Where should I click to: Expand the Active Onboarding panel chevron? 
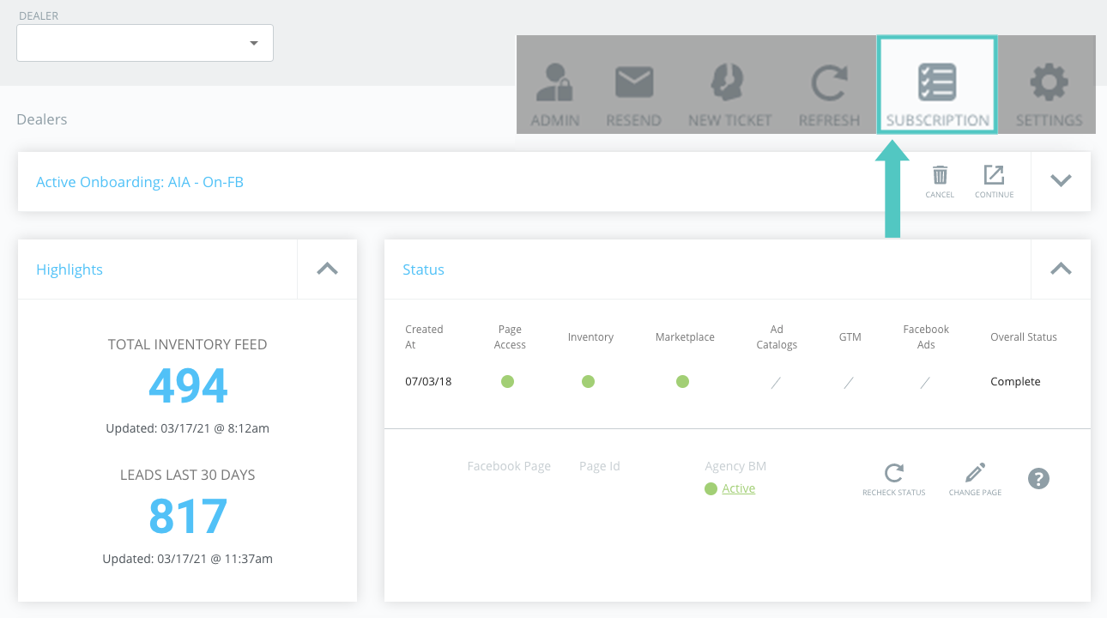pos(1061,181)
